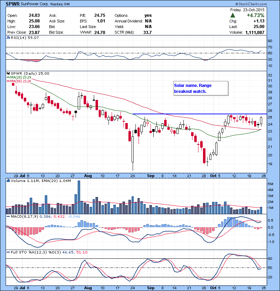Click the Volume 1.11M, EMA(20) 1.04M label

tap(41, 181)
